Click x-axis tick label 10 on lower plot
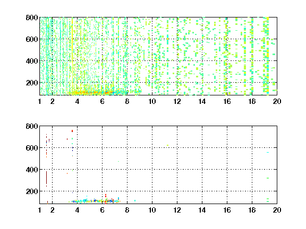This screenshot has height=229, width=306. tap(152, 210)
